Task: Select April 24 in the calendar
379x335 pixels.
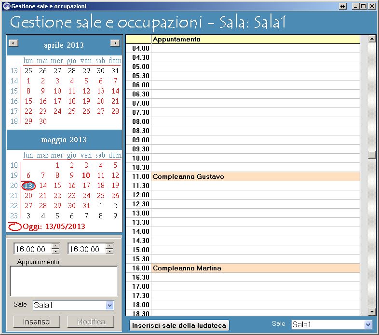Action: [x=57, y=111]
